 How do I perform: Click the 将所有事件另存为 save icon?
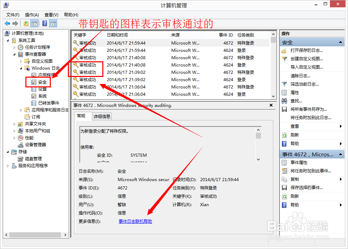(284, 109)
